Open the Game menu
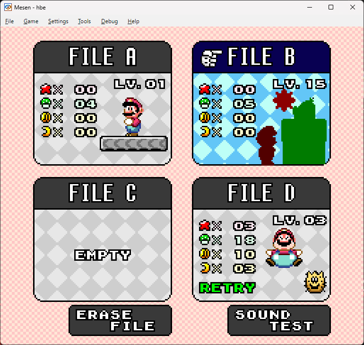The width and height of the screenshot is (364, 345). pyautogui.click(x=31, y=21)
